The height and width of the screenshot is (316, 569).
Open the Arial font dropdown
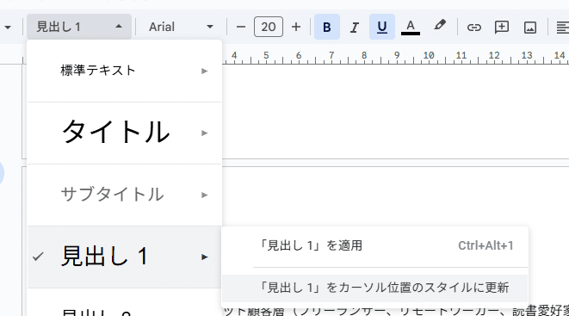point(181,27)
